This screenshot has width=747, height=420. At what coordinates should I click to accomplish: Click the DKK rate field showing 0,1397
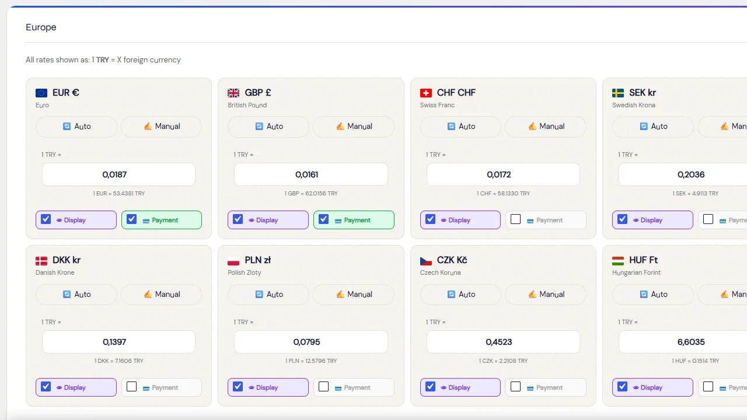point(118,342)
